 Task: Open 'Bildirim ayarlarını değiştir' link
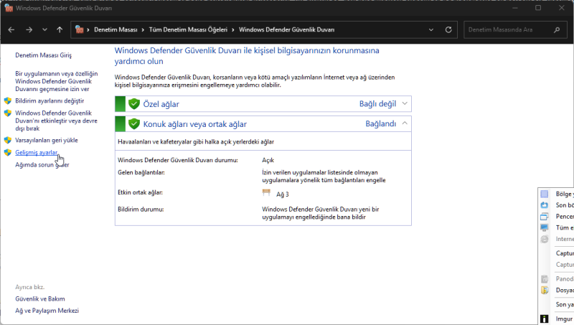(50, 100)
